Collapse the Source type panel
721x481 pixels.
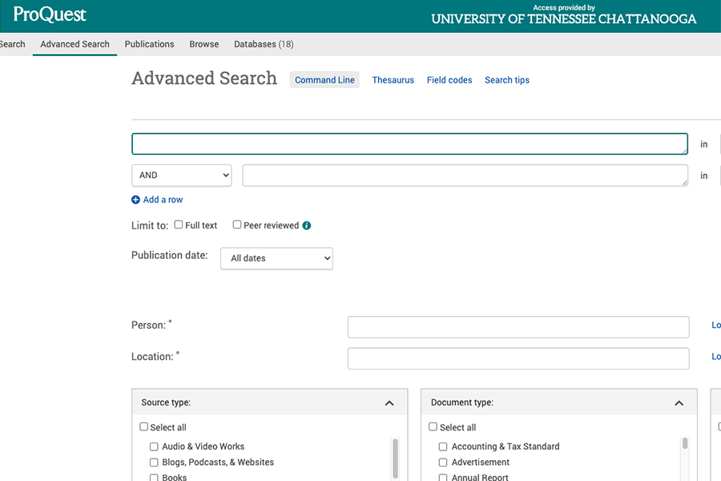coord(389,403)
